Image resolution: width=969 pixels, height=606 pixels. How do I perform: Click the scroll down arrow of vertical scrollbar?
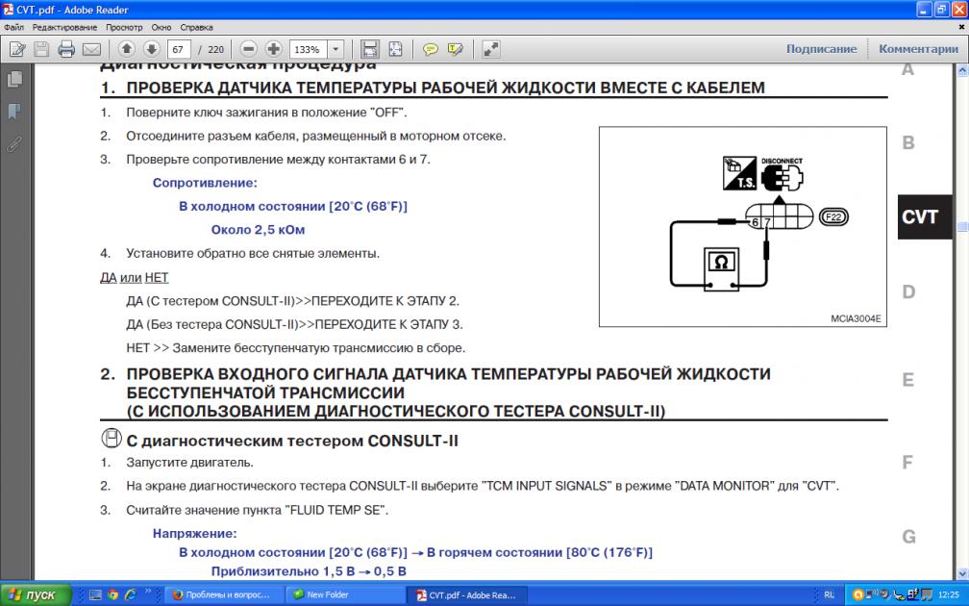[x=962, y=574]
